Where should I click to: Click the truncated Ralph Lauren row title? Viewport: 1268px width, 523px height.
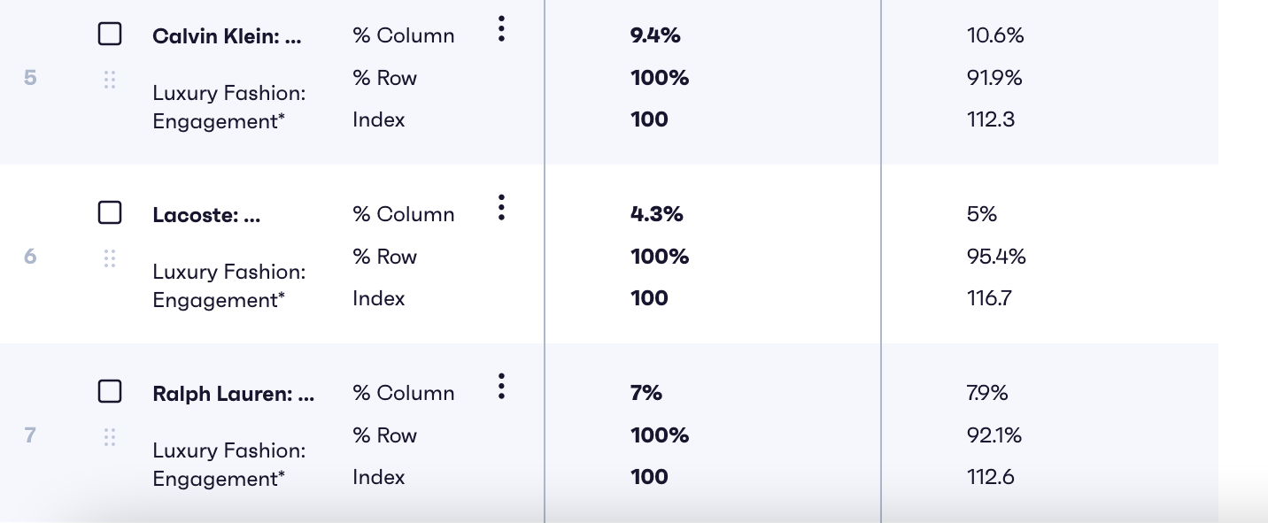[x=233, y=394]
